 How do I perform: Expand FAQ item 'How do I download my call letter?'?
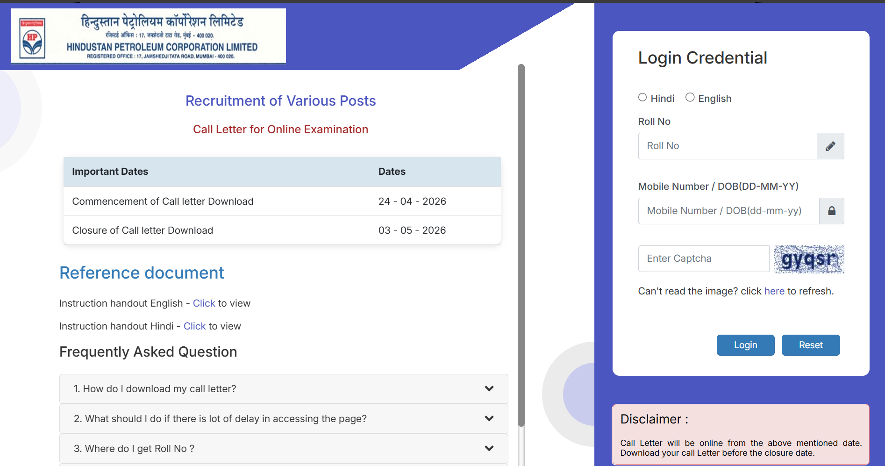click(283, 388)
